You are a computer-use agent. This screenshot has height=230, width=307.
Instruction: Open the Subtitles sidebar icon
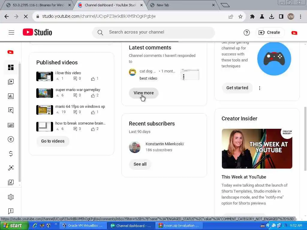pos(11,125)
